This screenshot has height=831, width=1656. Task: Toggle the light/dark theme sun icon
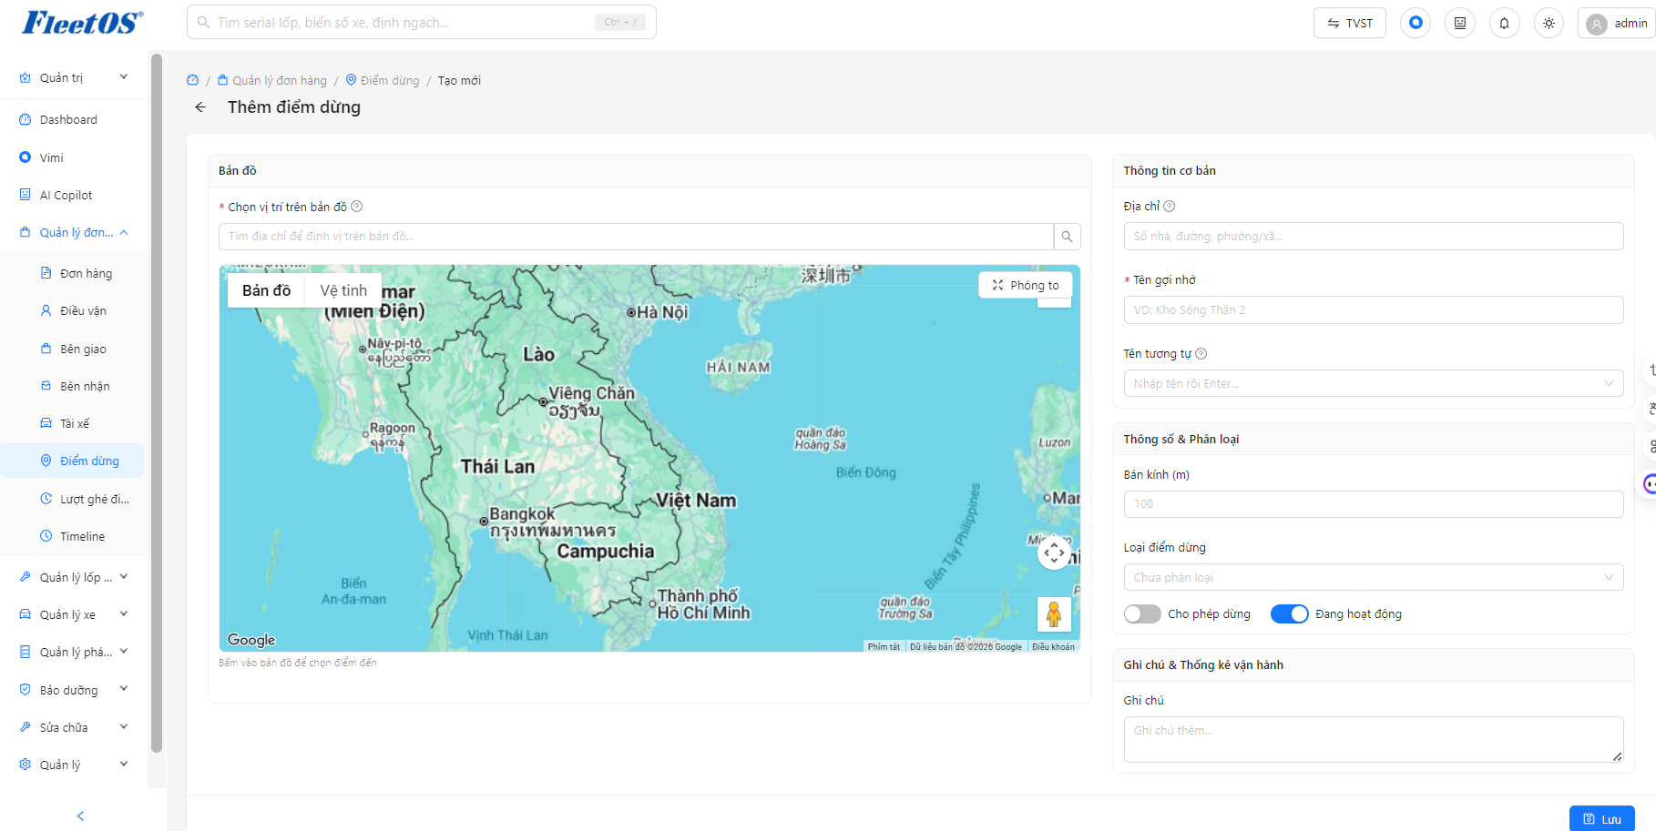click(1549, 24)
